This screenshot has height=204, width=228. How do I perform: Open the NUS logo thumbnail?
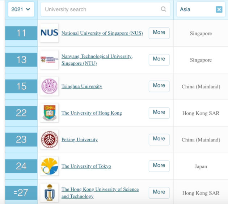coord(50,33)
